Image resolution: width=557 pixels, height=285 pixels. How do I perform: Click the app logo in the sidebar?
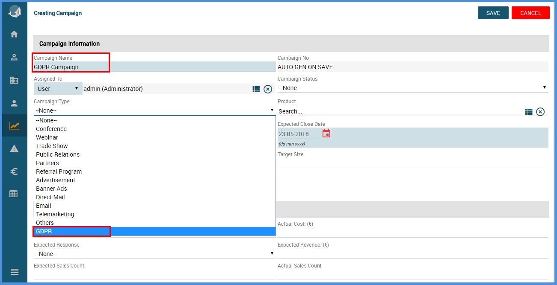click(x=15, y=12)
